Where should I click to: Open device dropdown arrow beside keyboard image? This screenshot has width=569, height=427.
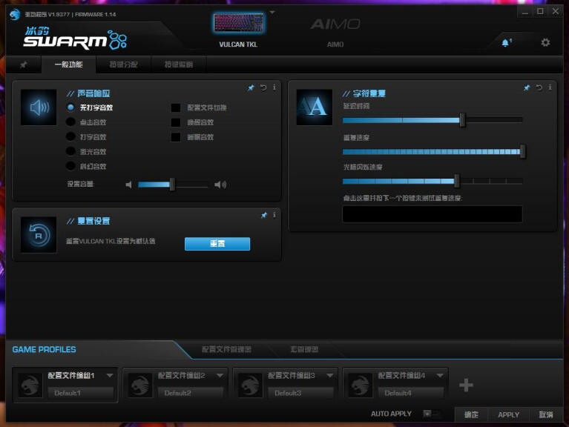pyautogui.click(x=272, y=13)
